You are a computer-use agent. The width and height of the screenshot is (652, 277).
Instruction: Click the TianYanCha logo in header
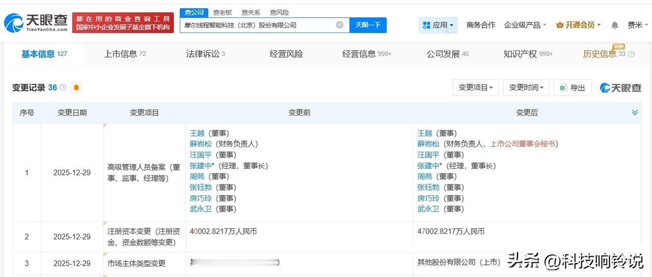tap(36, 22)
